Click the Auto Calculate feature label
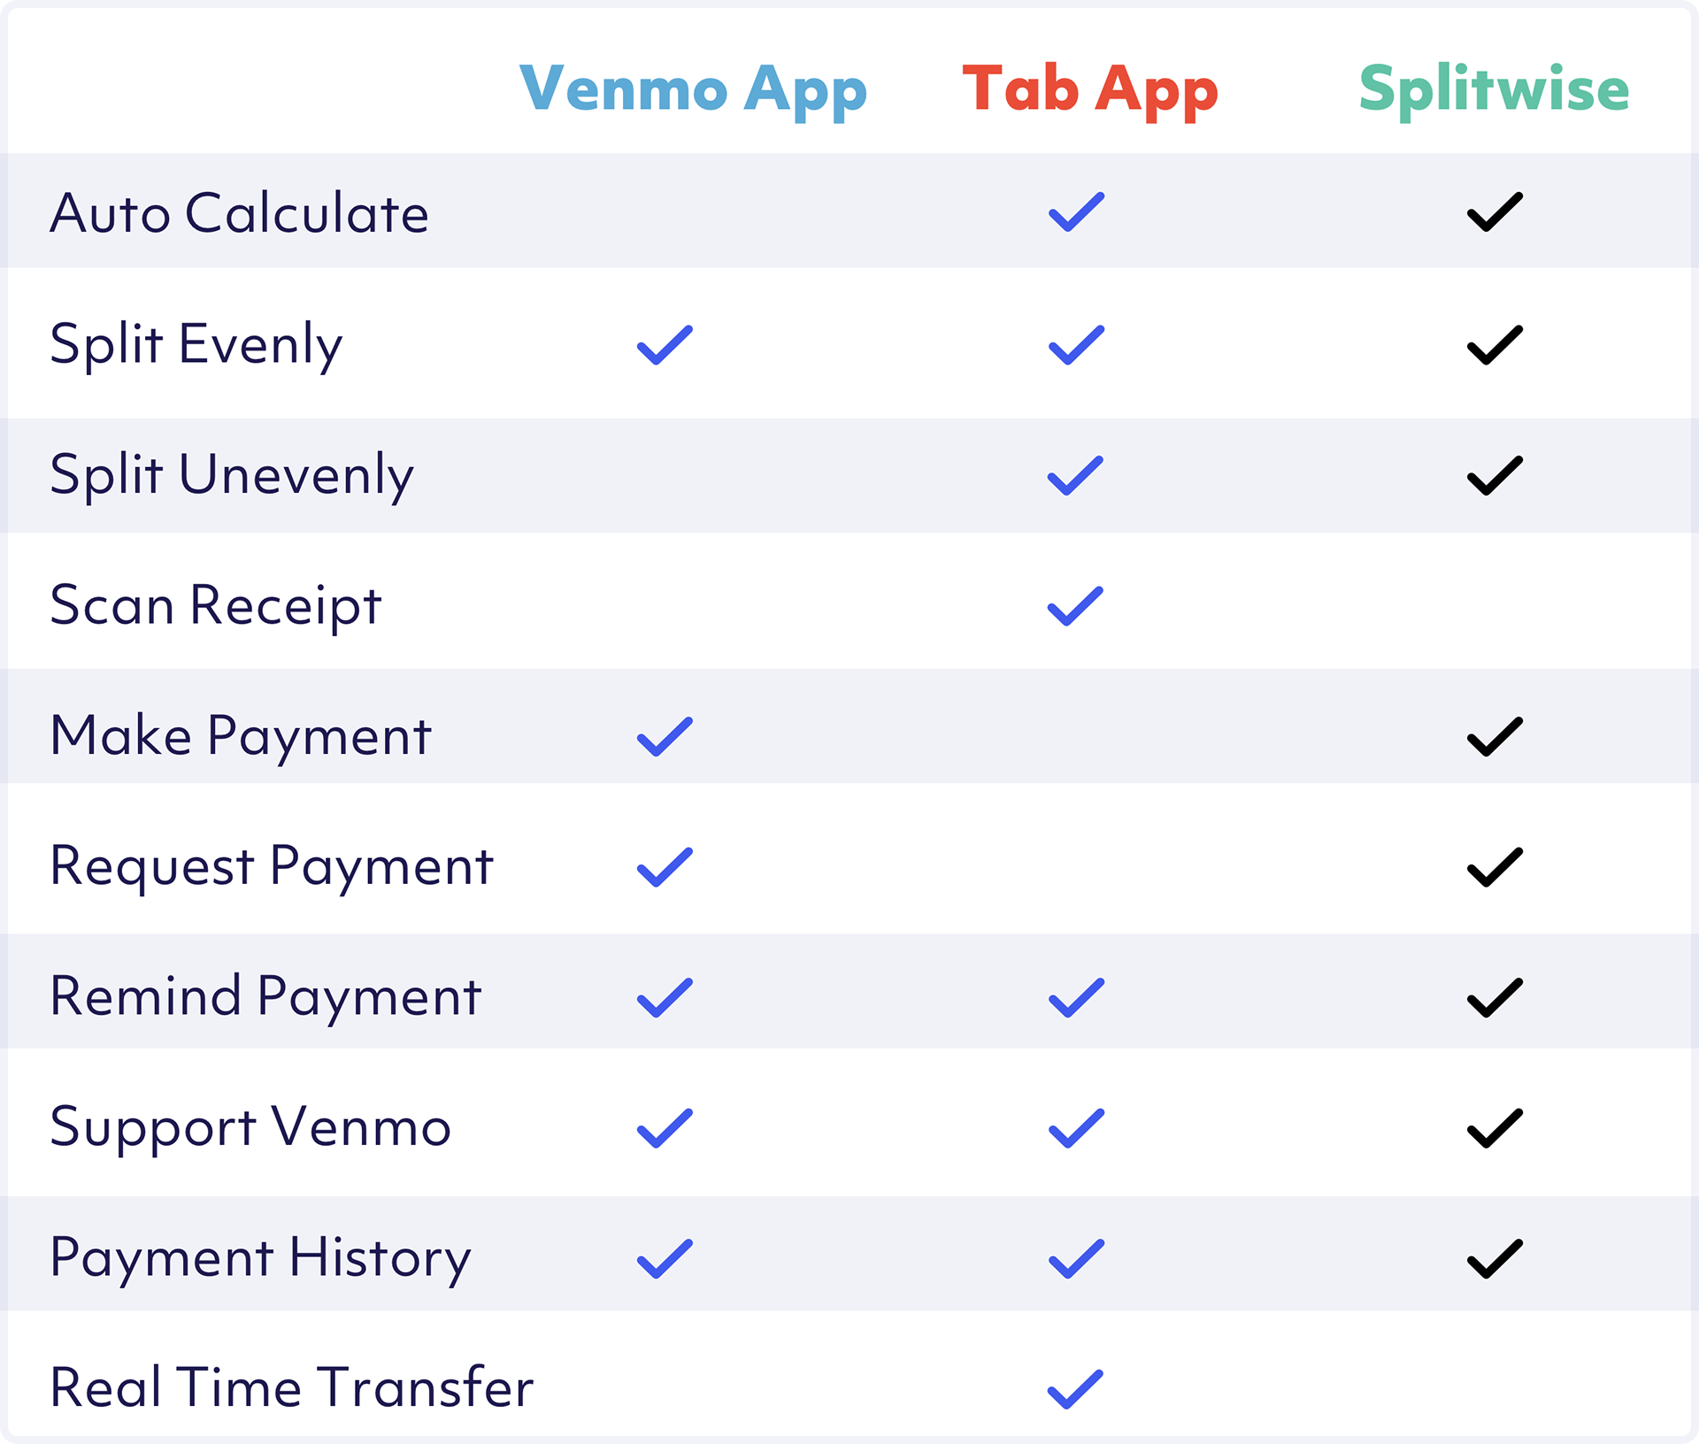 pyautogui.click(x=239, y=213)
